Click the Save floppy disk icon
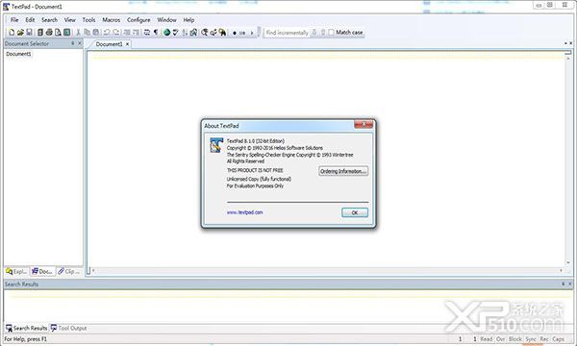Image resolution: width=577 pixels, height=346 pixels. (30, 33)
